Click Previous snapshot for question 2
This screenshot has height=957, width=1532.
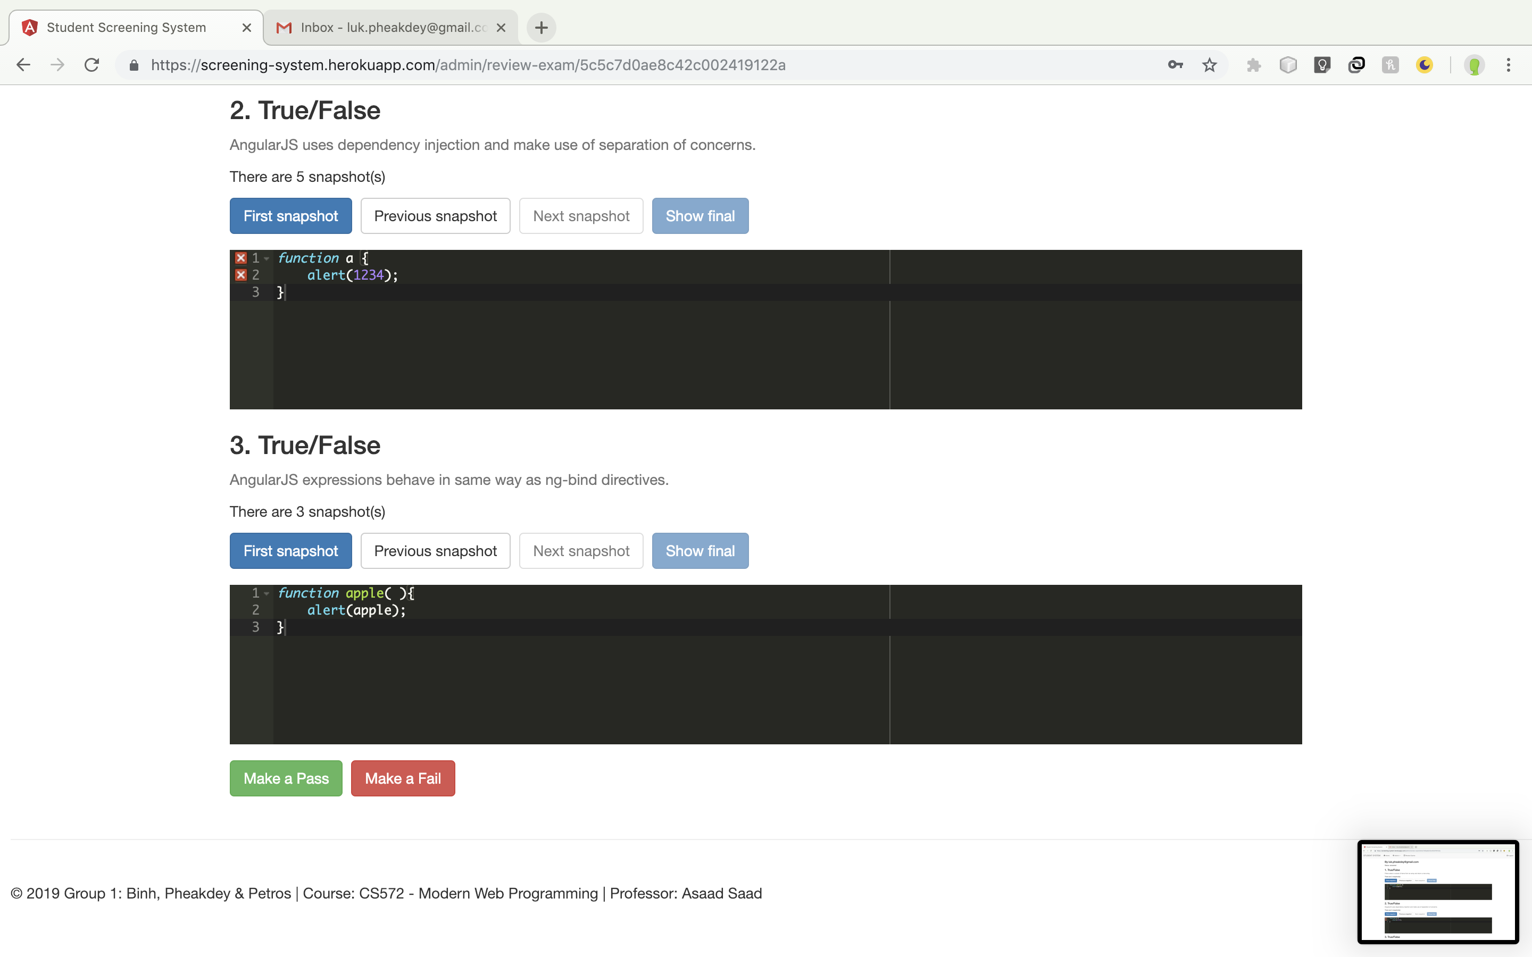(436, 216)
